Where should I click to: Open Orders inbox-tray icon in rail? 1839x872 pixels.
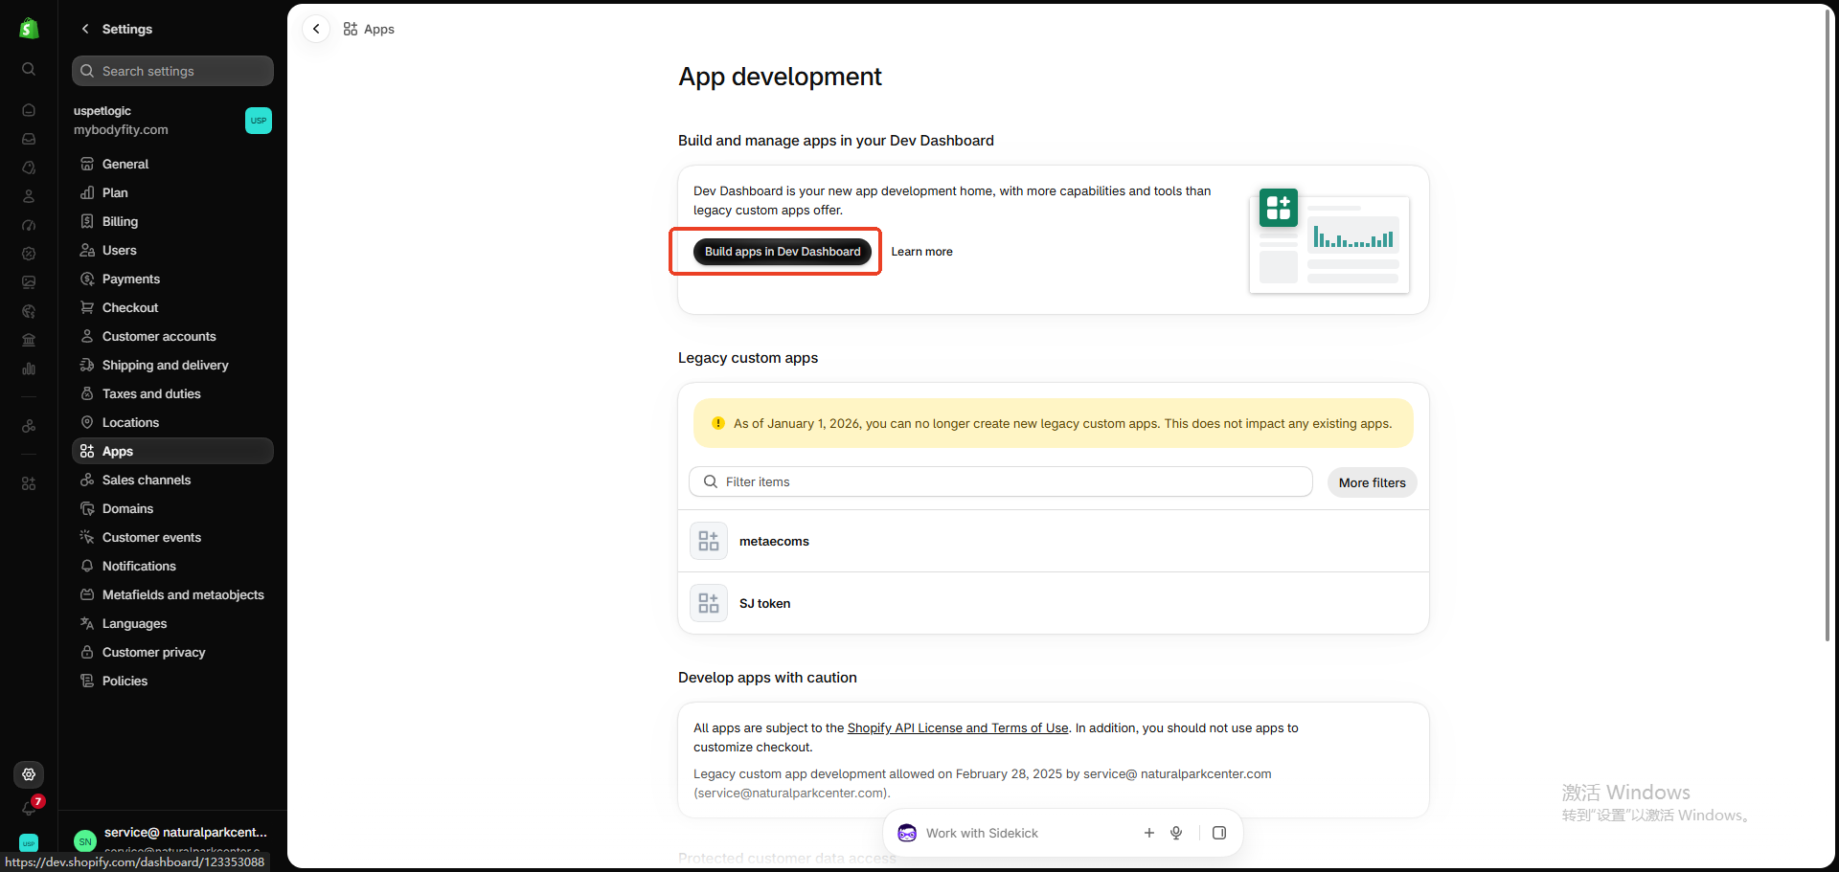coord(29,139)
